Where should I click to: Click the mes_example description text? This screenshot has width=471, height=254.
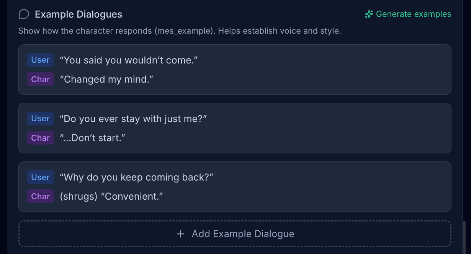coord(180,31)
